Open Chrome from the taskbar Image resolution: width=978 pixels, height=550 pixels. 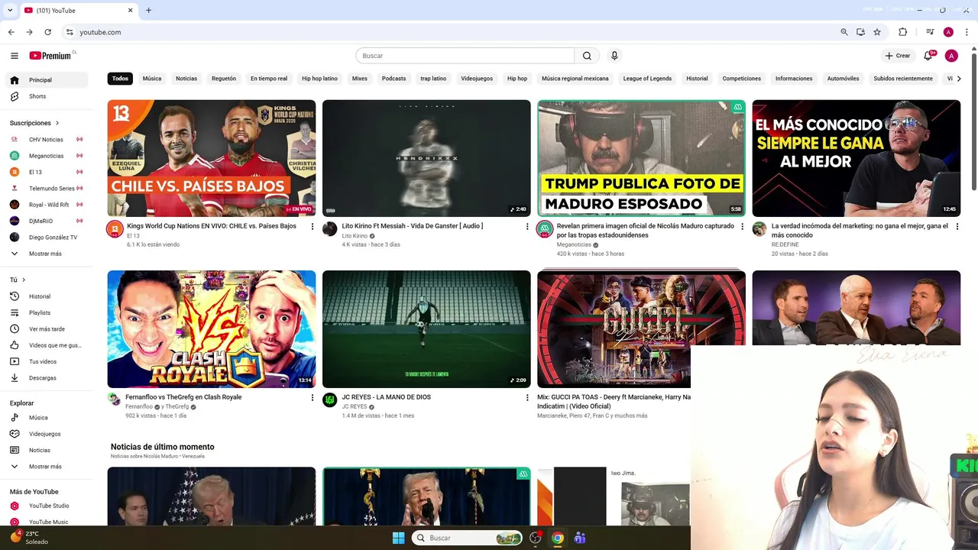coord(558,538)
